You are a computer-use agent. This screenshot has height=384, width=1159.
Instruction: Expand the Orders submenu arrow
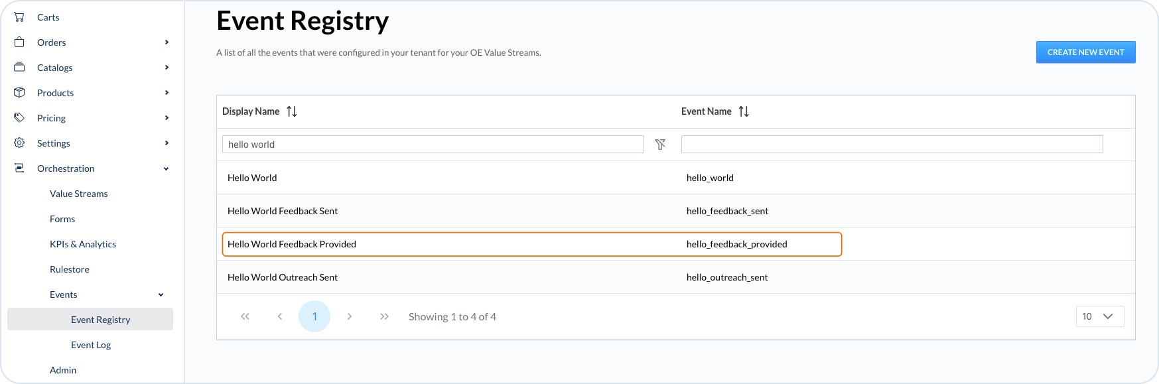(167, 42)
